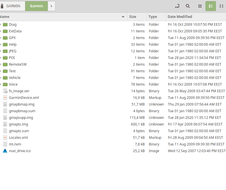Expand the POI folder
Viewport: 226px width, 190px height.
[1, 58]
